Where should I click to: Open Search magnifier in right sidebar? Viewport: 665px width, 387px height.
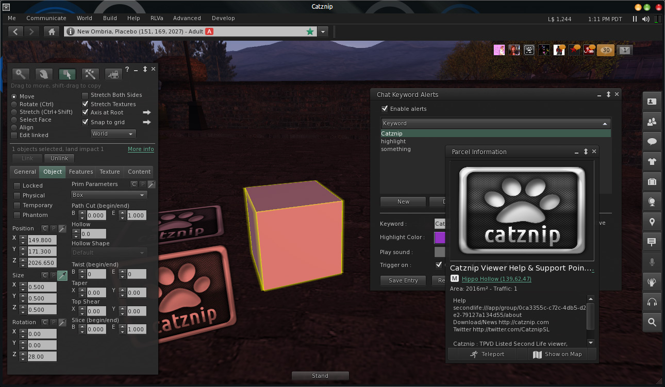tap(652, 323)
